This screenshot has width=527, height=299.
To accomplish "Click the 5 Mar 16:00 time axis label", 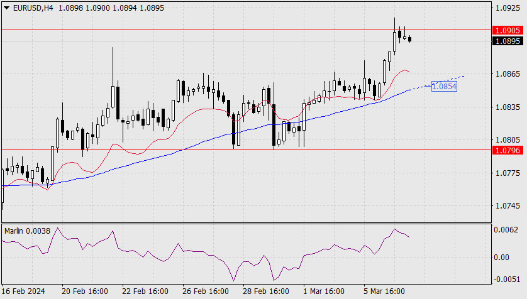I will [x=384, y=291].
